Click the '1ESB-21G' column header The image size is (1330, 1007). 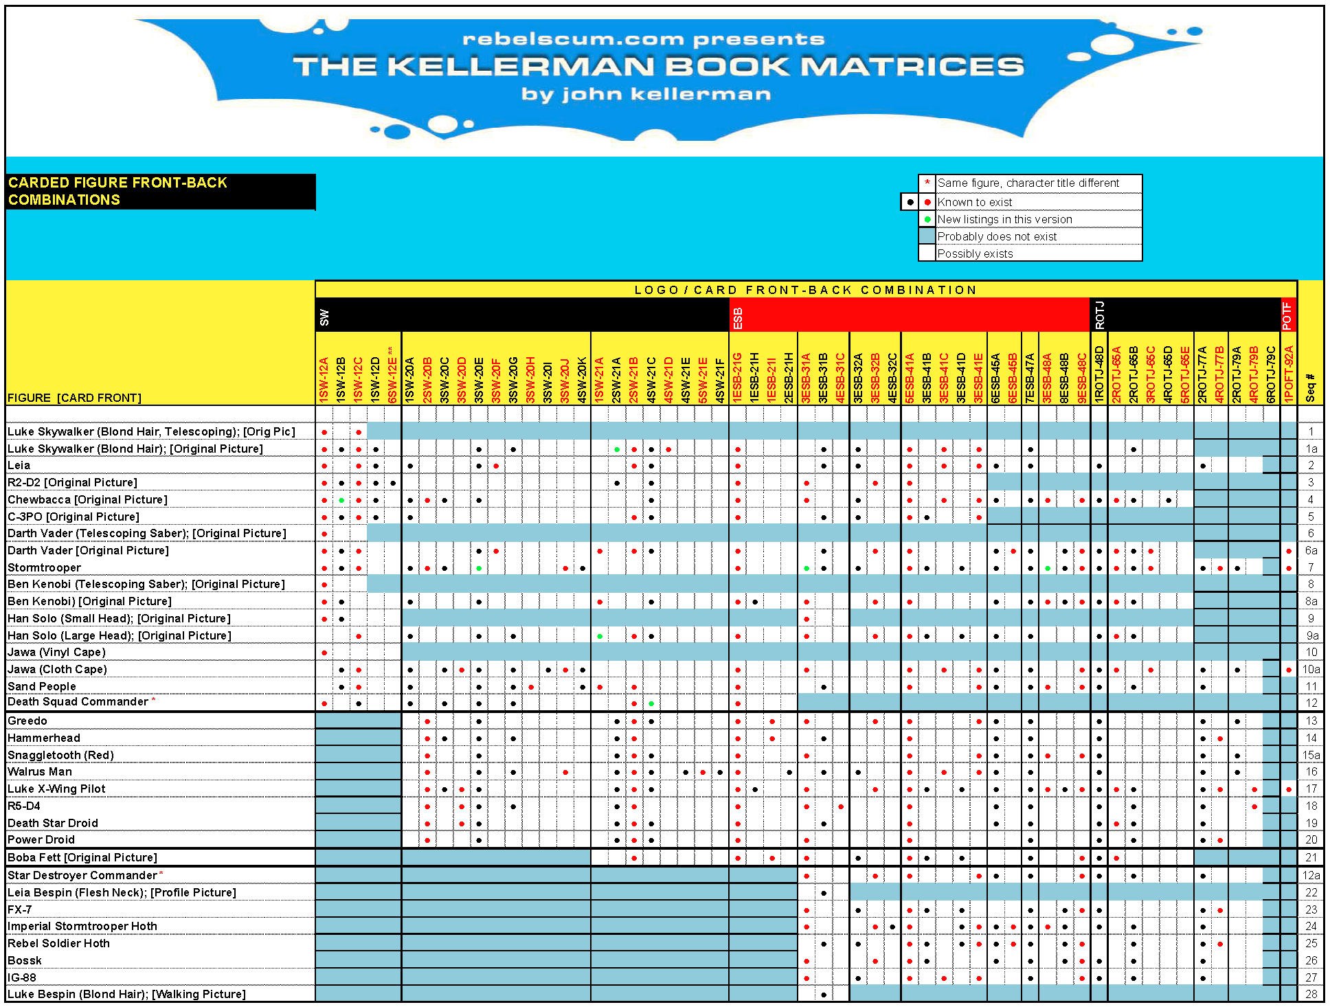[x=738, y=378]
